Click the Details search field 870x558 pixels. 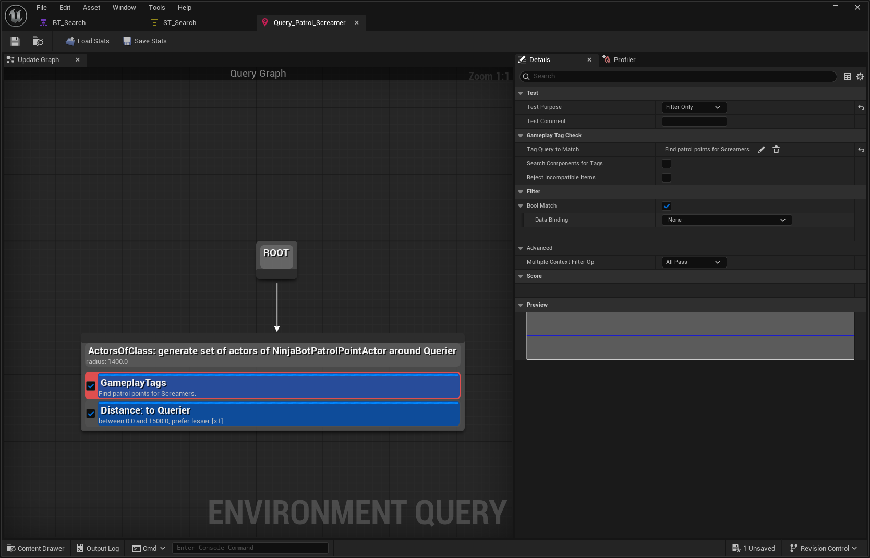tap(678, 76)
